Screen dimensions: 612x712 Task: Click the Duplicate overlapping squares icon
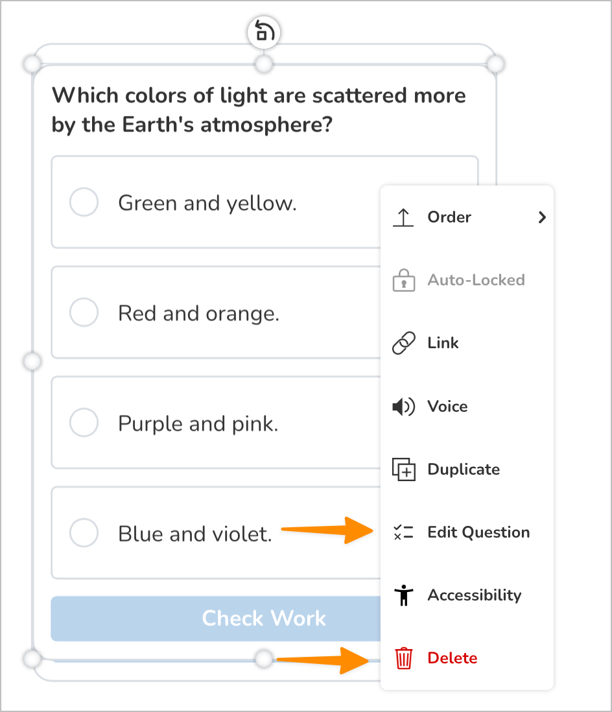click(404, 469)
